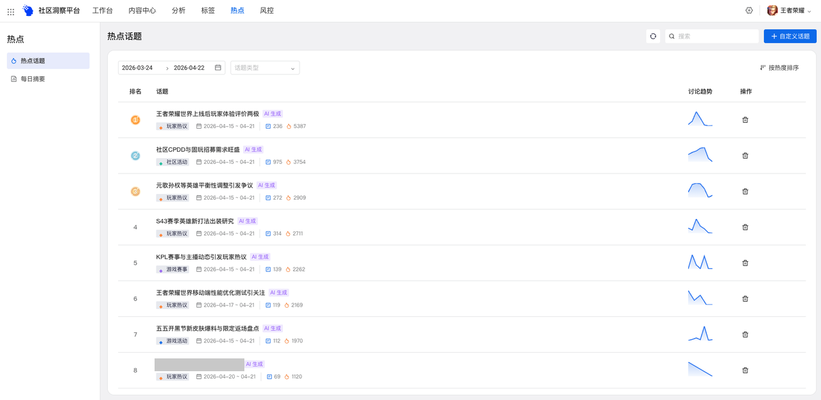Open 每日摘要 in the sidebar
This screenshot has width=821, height=400.
[x=48, y=79]
